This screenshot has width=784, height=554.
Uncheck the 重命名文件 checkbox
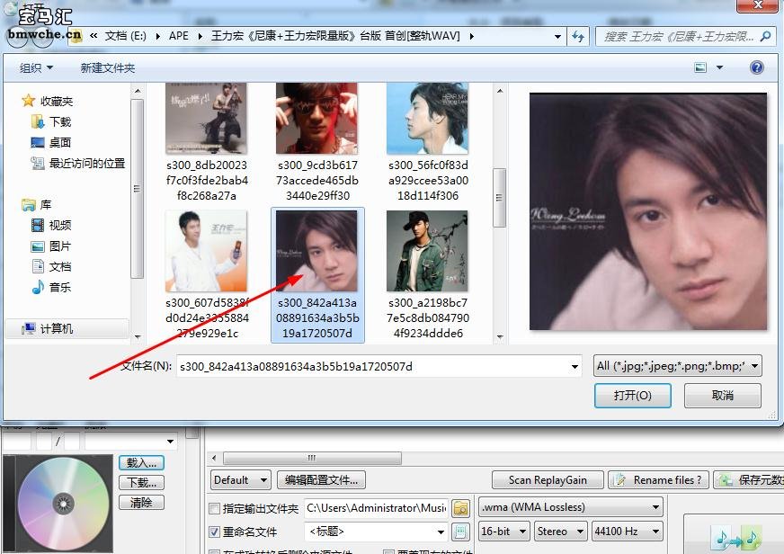(214, 532)
